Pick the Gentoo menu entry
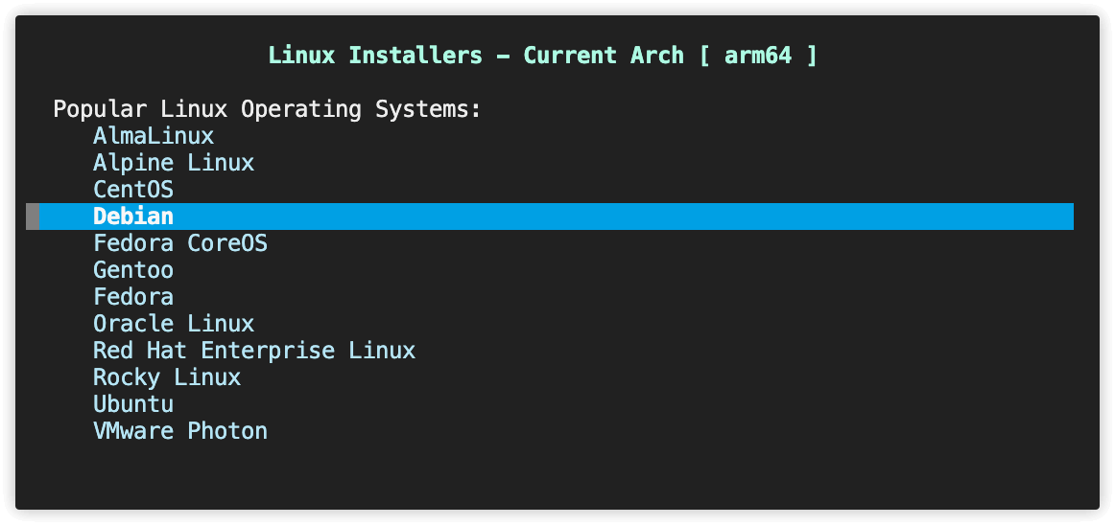1115x525 pixels. [x=133, y=270]
